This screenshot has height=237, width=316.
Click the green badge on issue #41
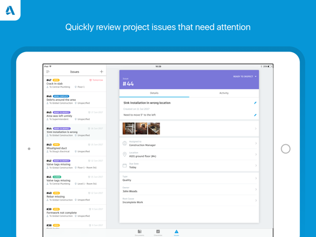click(57, 177)
